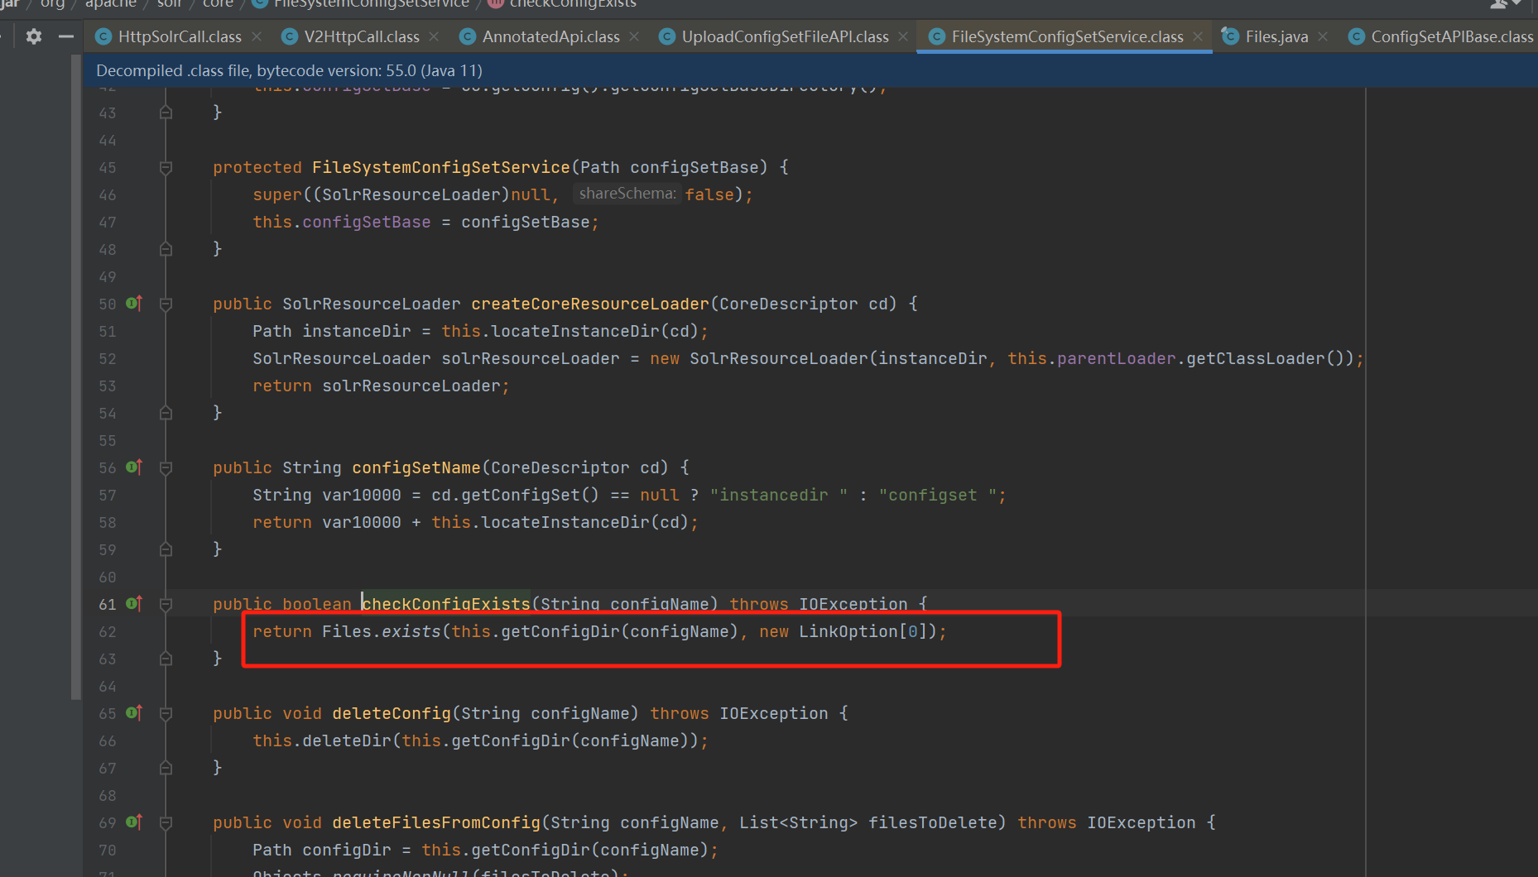Hide the tool window with minus icon

coord(66,36)
